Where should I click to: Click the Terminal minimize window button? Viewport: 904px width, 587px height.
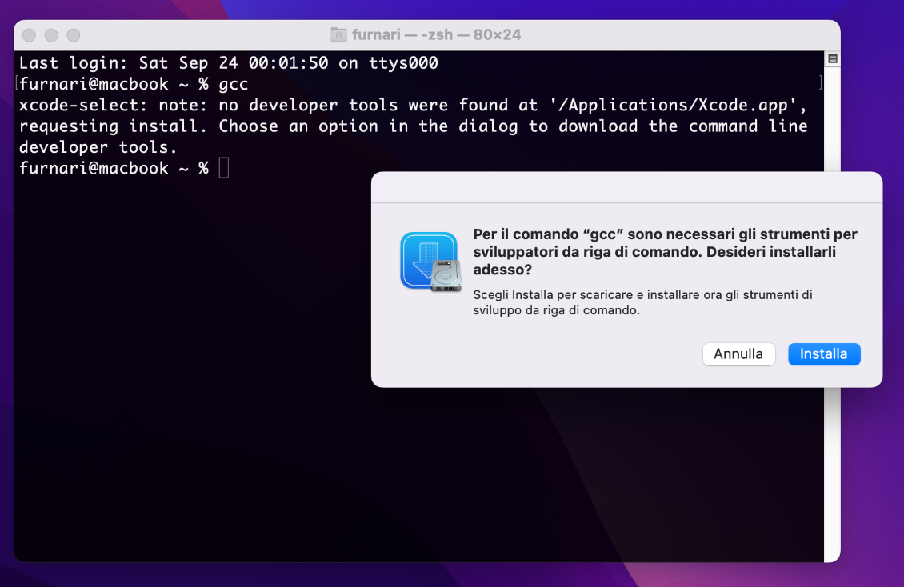pyautogui.click(x=51, y=35)
